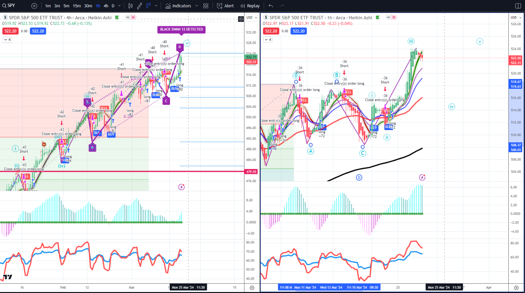The width and height of the screenshot is (525, 293).
Task: Click the BLACK SWAN 12 DETECTED label
Action: click(181, 30)
